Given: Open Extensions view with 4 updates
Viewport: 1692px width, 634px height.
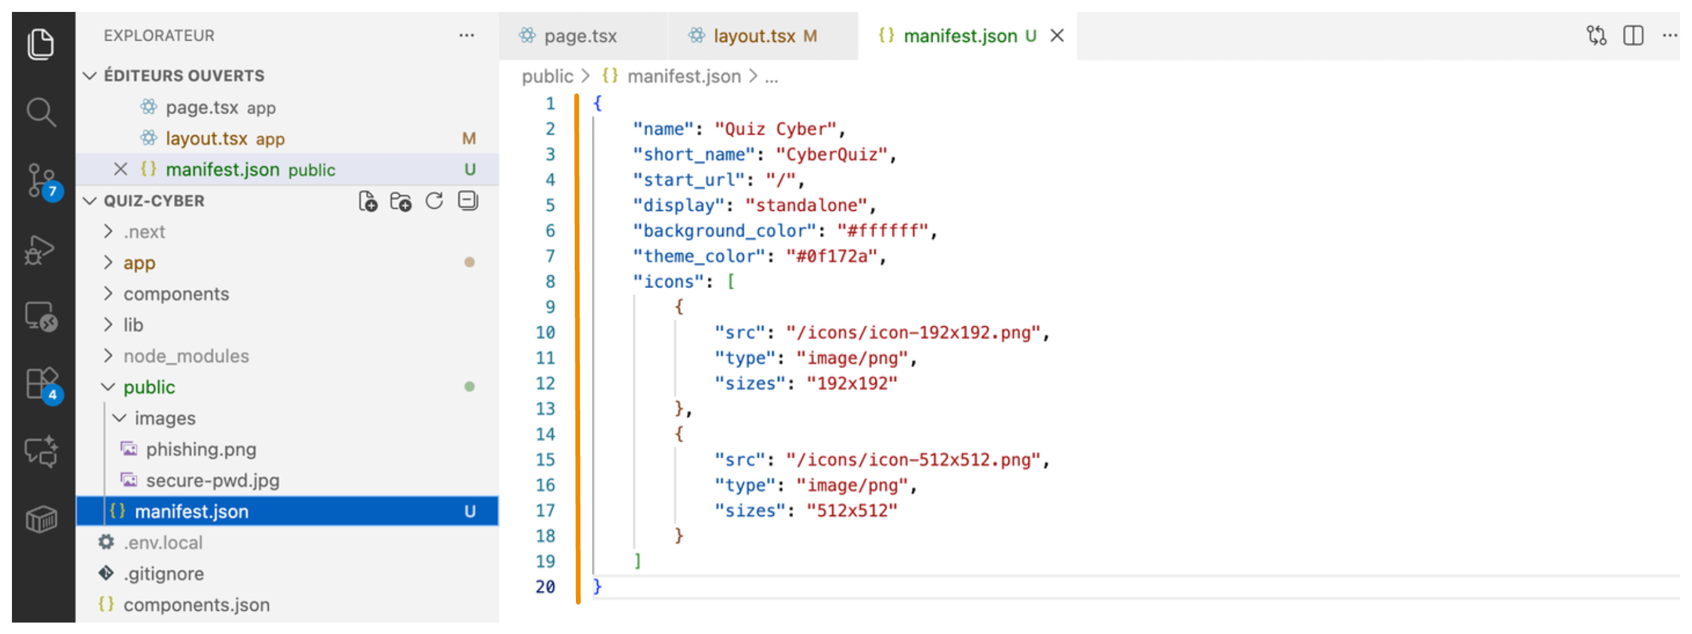Looking at the screenshot, I should click(x=41, y=383).
